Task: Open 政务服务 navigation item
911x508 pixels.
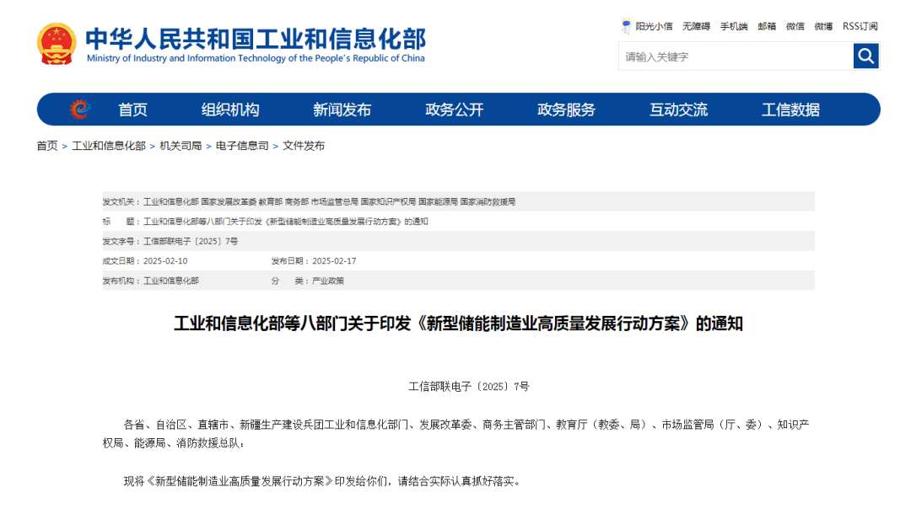Action: point(567,110)
